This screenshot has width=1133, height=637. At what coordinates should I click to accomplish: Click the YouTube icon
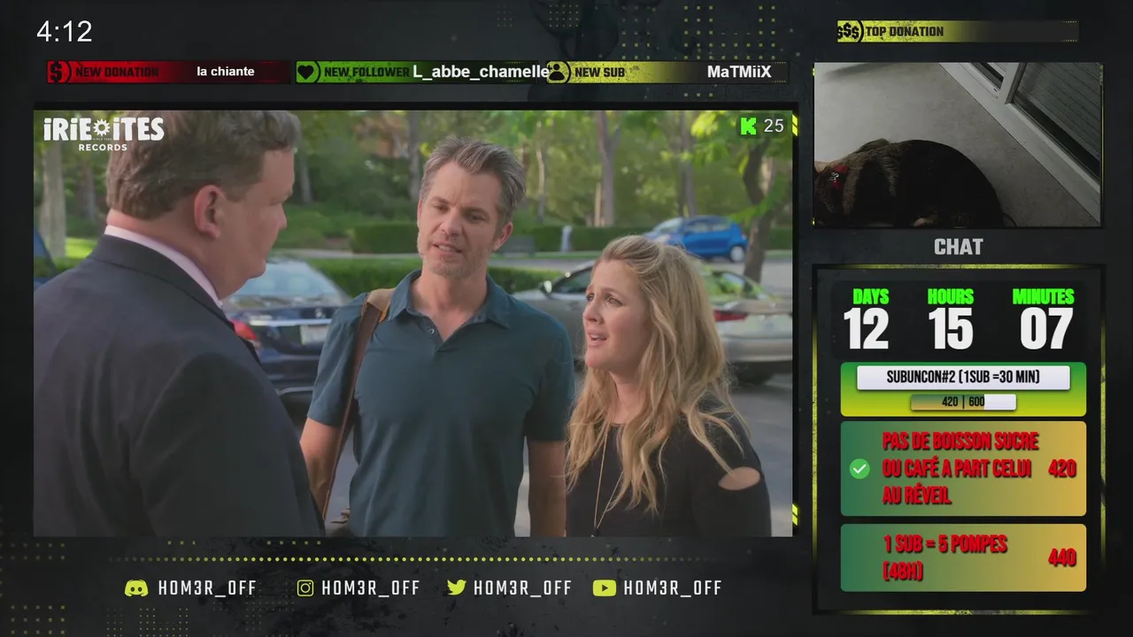[604, 587]
